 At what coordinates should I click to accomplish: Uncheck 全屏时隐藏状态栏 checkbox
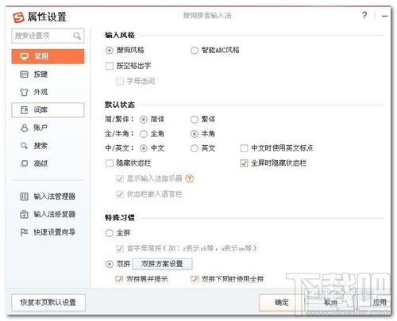pyautogui.click(x=244, y=163)
